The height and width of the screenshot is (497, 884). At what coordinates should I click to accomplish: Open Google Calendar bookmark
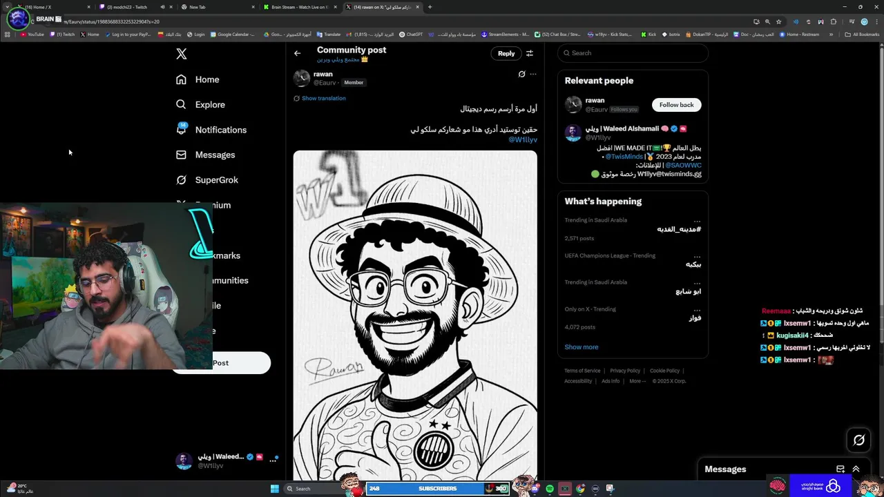click(233, 35)
